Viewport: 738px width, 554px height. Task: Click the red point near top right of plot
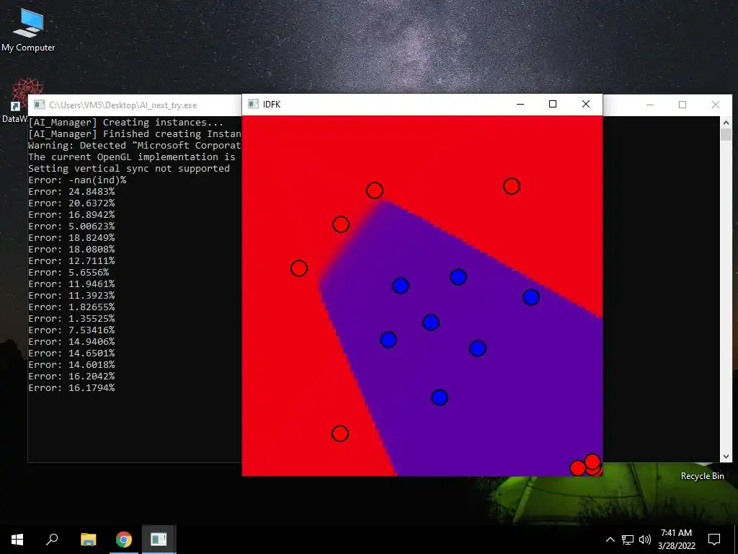point(512,186)
